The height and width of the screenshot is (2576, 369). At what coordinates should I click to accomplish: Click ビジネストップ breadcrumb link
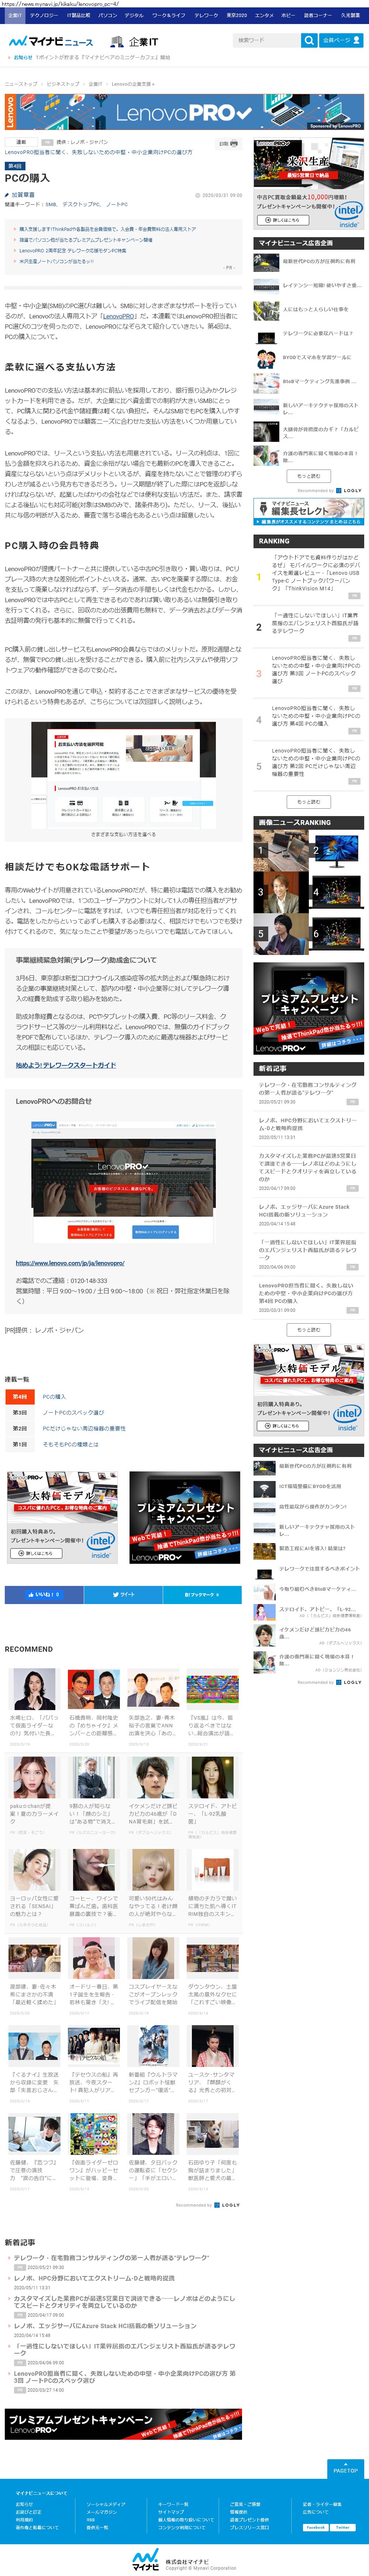63,84
